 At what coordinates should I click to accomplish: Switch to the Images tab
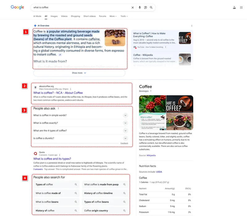[54, 16]
